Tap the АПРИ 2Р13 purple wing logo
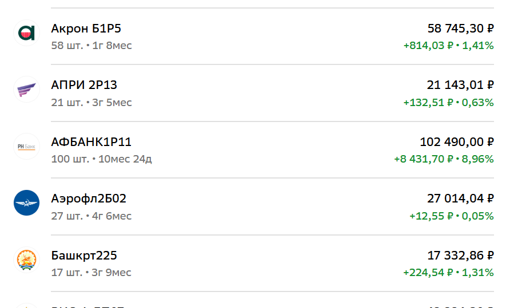510x308 pixels. [x=27, y=90]
